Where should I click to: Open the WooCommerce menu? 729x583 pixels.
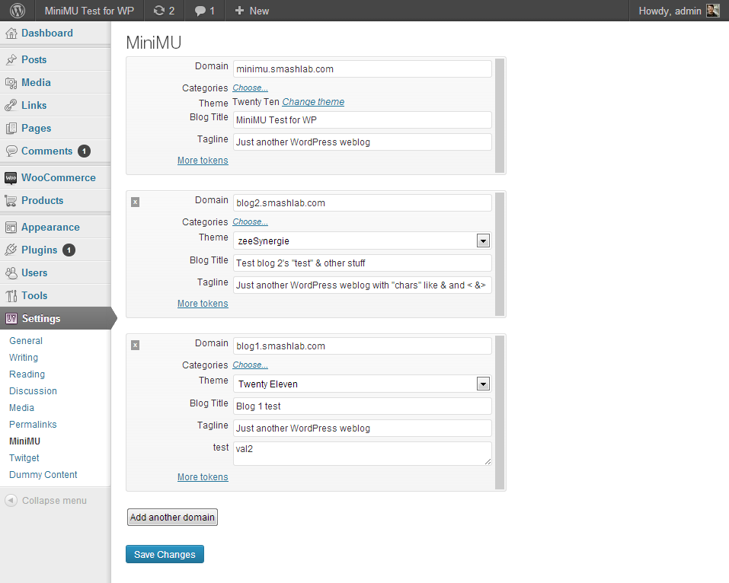click(x=59, y=178)
